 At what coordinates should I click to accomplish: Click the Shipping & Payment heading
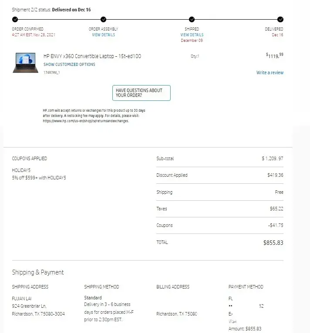(x=38, y=272)
